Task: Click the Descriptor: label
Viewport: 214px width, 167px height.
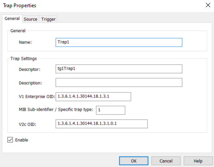Action: (30, 70)
